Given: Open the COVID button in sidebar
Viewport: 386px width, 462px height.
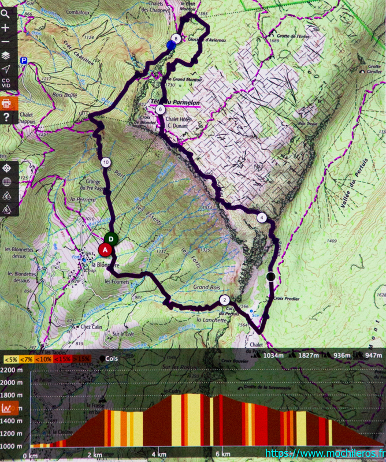Looking at the screenshot, I should pyautogui.click(x=6, y=83).
